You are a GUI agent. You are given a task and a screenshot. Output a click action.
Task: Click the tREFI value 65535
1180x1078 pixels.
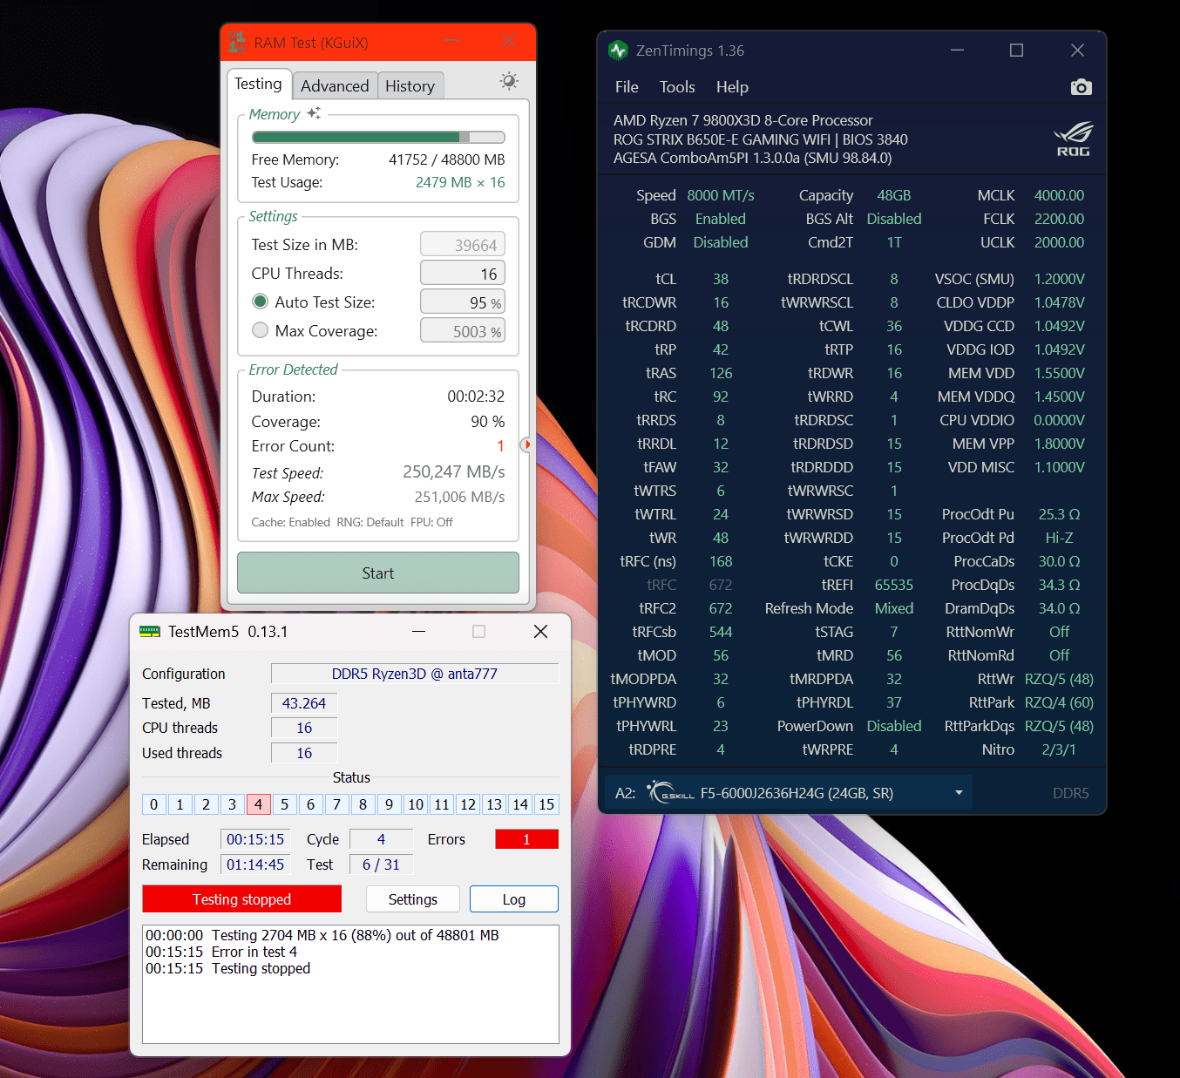point(894,585)
